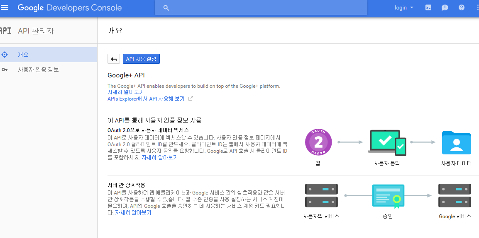The width and height of the screenshot is (479, 238).
Task: Click the back arrow button
Action: coord(114,59)
